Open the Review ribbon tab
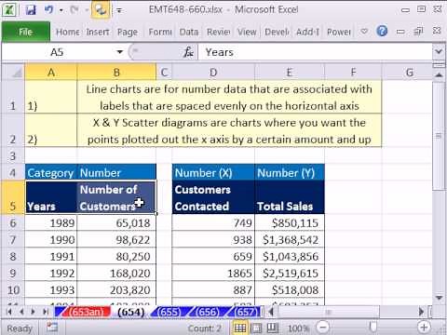The height and width of the screenshot is (335, 447). pyautogui.click(x=218, y=32)
